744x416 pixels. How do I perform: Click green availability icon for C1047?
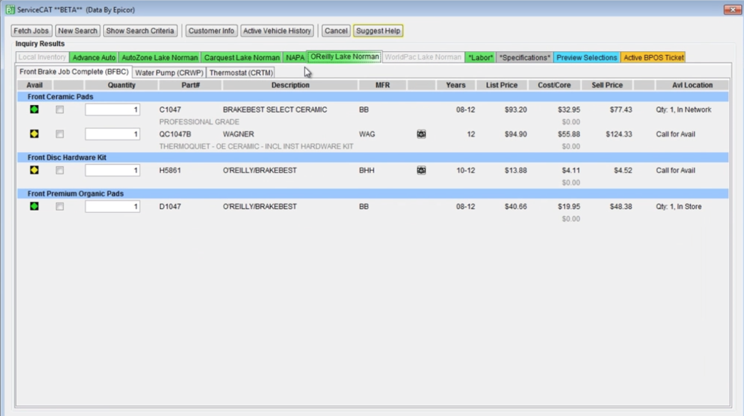[x=34, y=110]
